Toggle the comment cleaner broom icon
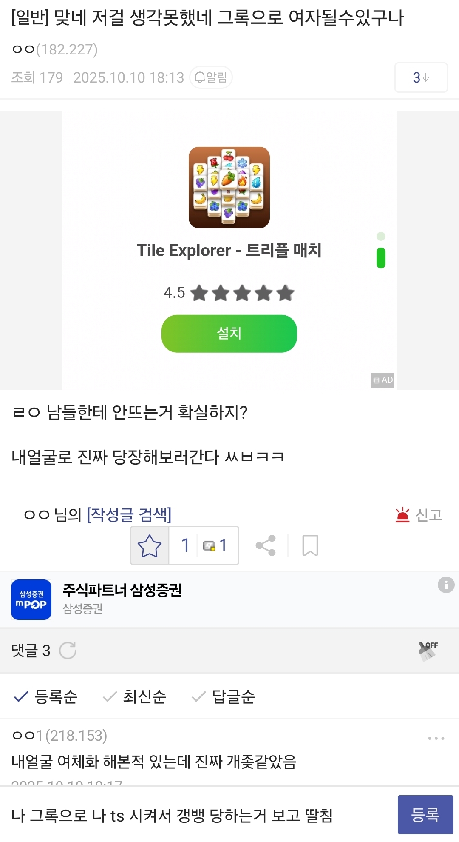This screenshot has width=459, height=842. (x=428, y=650)
